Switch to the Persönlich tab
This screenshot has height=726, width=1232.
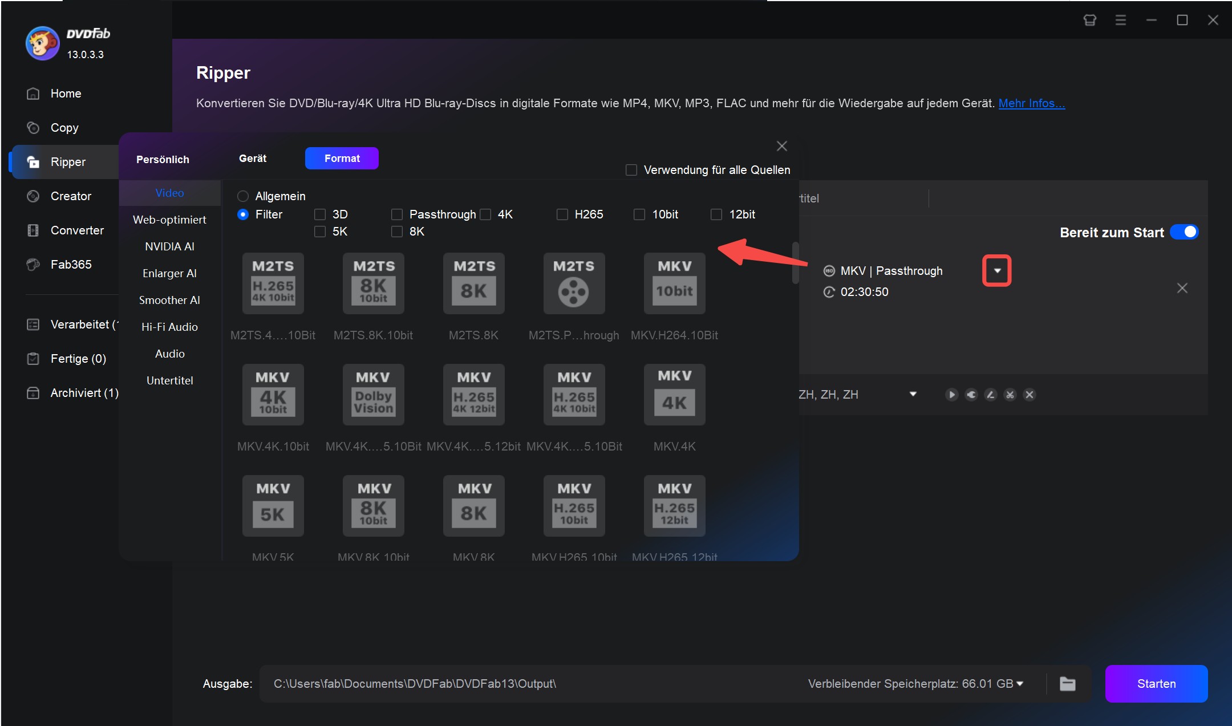pyautogui.click(x=163, y=159)
